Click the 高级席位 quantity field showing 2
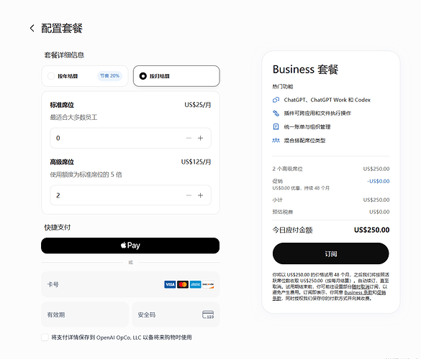Image resolution: width=421 pixels, height=359 pixels. point(130,195)
